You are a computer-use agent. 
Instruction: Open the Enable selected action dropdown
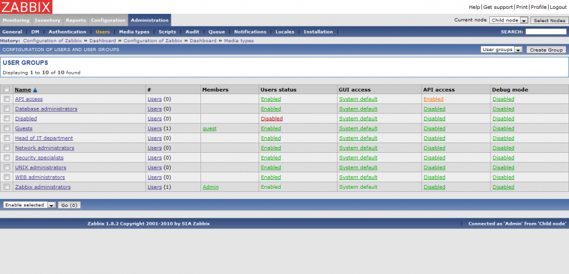(29, 205)
